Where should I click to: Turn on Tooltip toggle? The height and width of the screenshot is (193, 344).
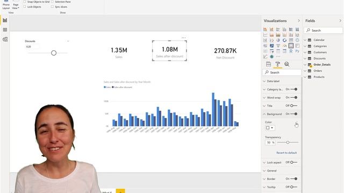(x=294, y=187)
